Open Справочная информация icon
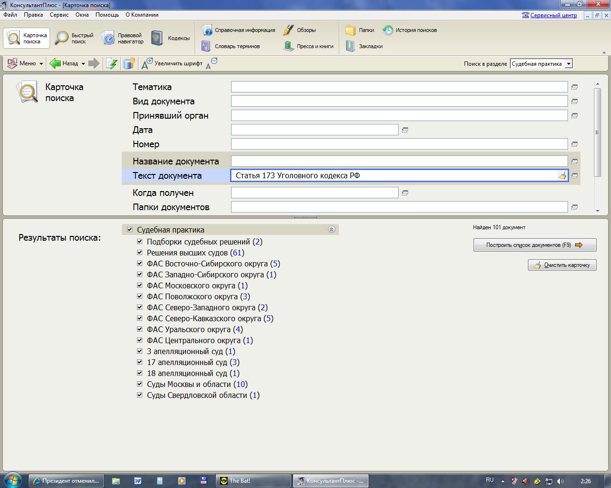 (207, 30)
